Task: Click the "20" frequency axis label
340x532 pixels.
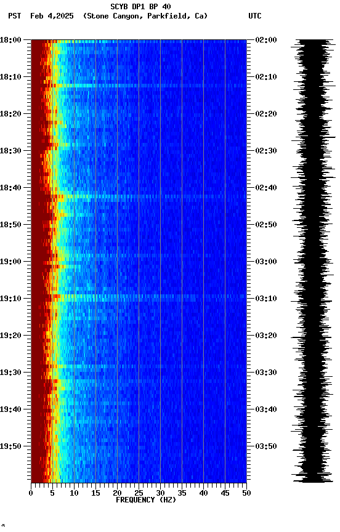Action: (117, 493)
